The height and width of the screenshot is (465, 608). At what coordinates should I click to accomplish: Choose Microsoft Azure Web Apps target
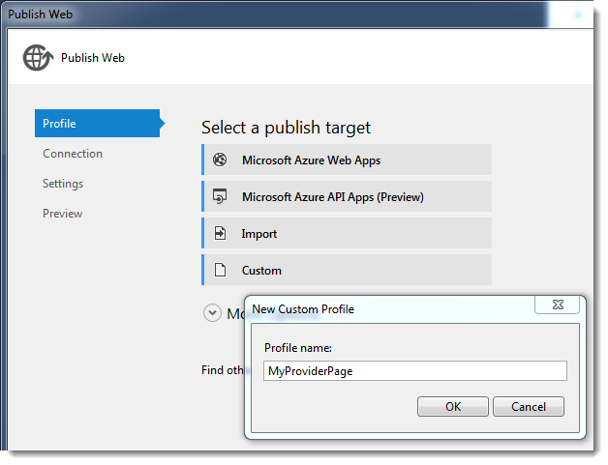point(347,160)
